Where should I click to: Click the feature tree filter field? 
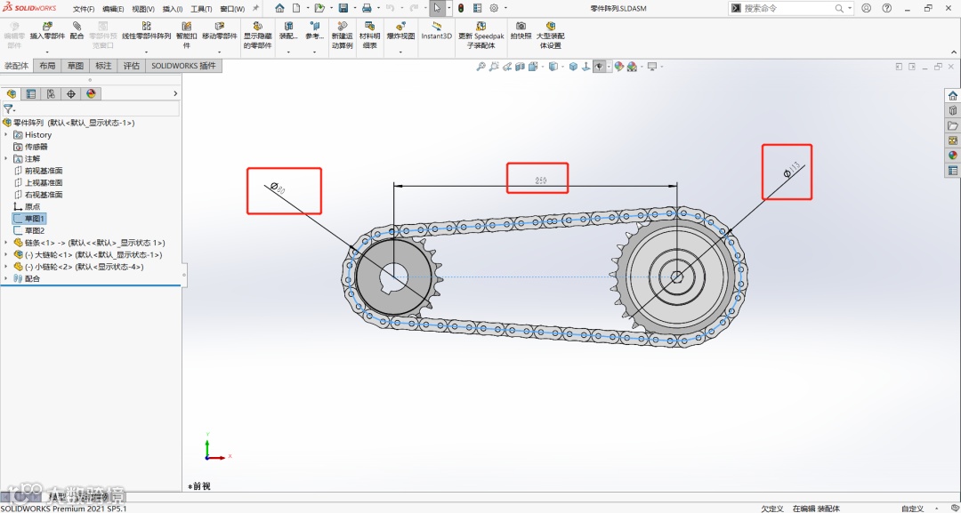click(x=95, y=109)
